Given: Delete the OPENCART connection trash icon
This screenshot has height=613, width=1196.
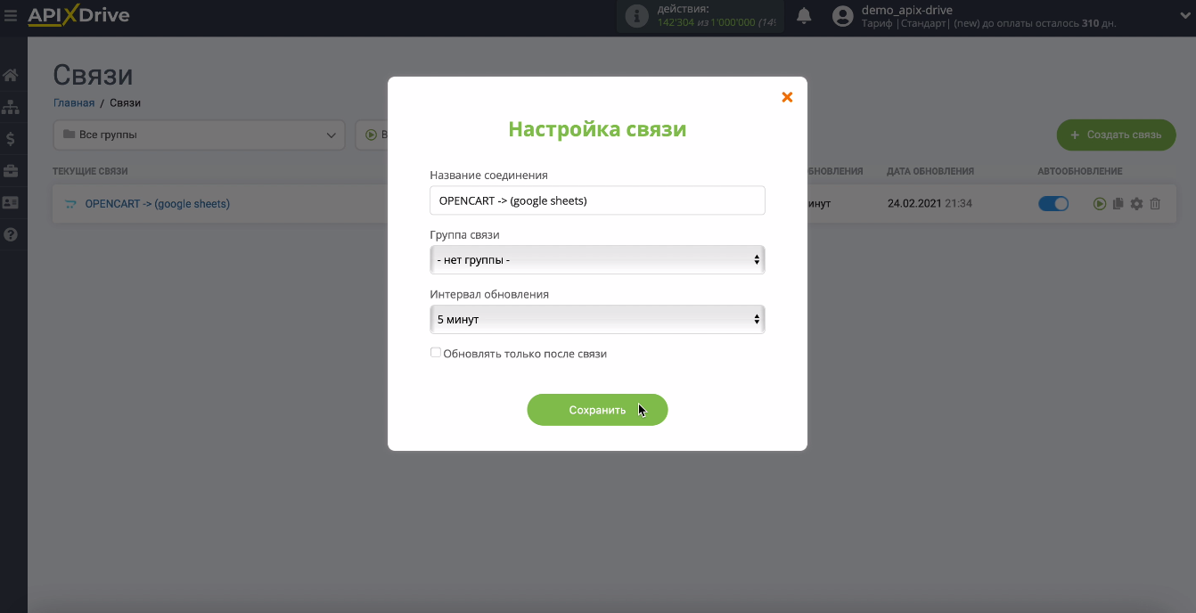Looking at the screenshot, I should [x=1155, y=204].
